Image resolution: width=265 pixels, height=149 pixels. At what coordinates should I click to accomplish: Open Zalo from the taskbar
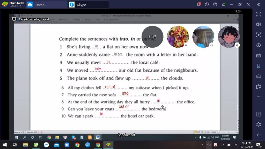(x=46, y=145)
